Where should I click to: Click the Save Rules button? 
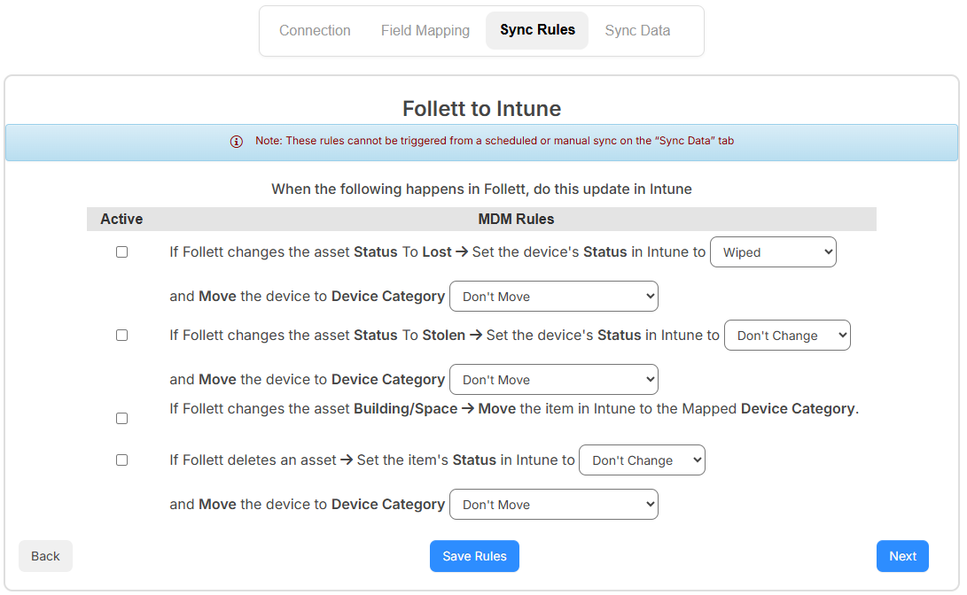pyautogui.click(x=474, y=555)
